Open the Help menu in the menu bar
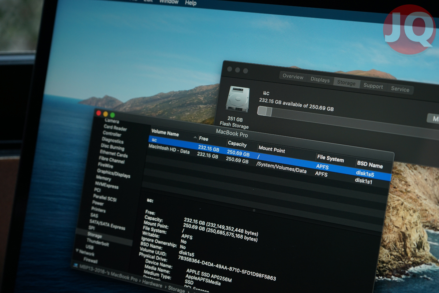This screenshot has width=439, height=293. point(191,3)
